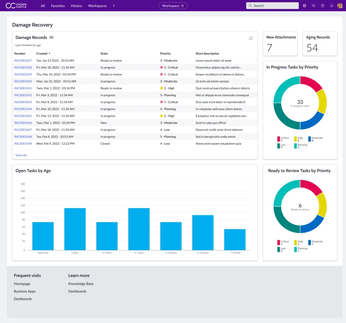Open the chat conversations icon
Screen dimensions: 346x323
(x=313, y=6)
